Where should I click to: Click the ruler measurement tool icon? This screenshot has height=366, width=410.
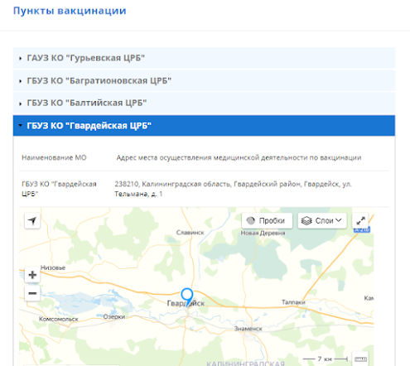click(x=360, y=359)
